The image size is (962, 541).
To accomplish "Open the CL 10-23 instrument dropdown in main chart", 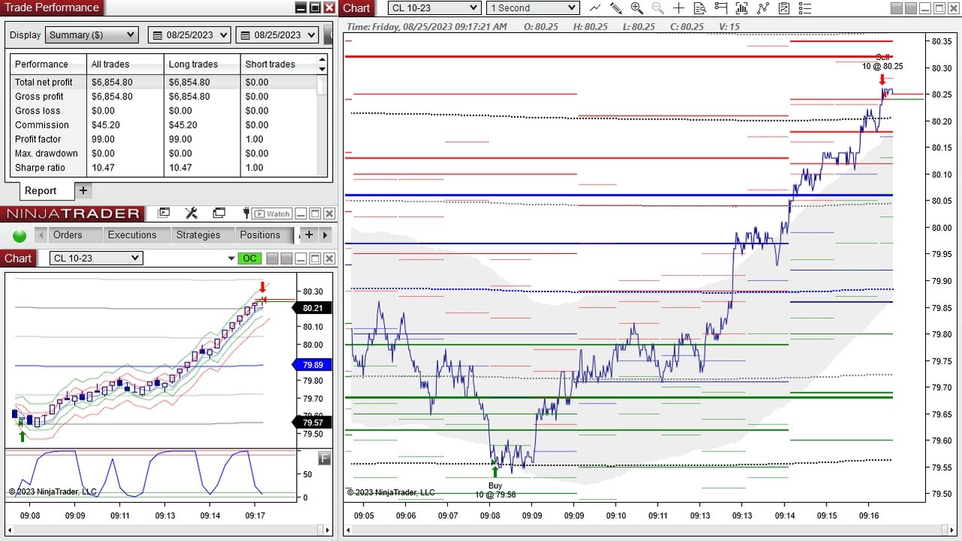I will [x=434, y=8].
